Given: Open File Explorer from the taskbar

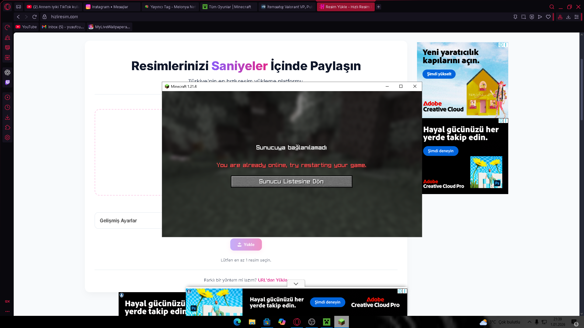Looking at the screenshot, I should [252, 322].
